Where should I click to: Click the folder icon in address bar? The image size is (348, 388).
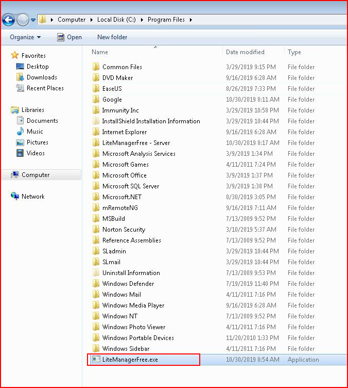pos(42,19)
